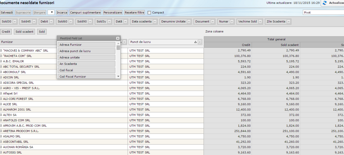This screenshot has height=155, width=344.
Task: Collapse the AUCHAN ROMÂNIA SA row
Action: [1, 147]
